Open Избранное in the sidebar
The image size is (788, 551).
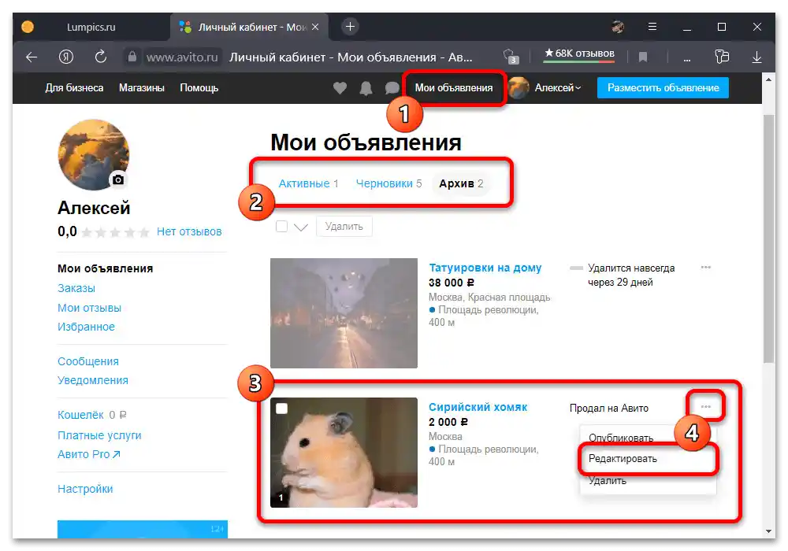[x=86, y=327]
